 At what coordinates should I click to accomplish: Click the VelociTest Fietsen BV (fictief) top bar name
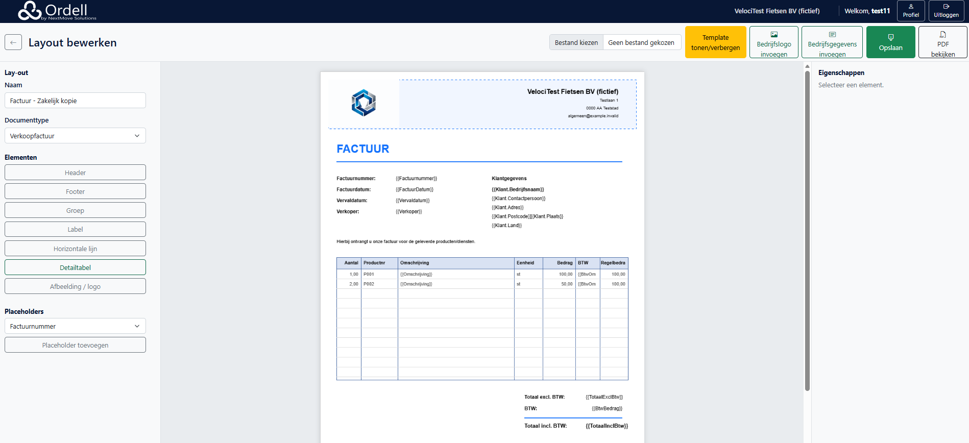pos(777,11)
